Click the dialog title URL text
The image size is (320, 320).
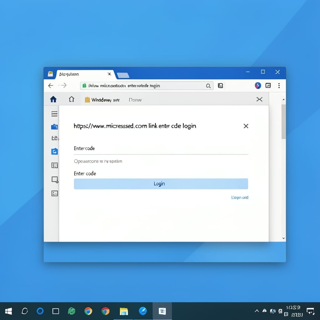coord(135,126)
